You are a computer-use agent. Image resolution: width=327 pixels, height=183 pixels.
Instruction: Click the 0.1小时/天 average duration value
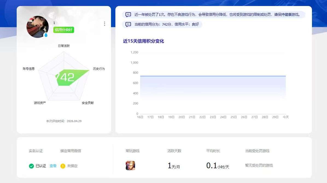tap(218, 166)
